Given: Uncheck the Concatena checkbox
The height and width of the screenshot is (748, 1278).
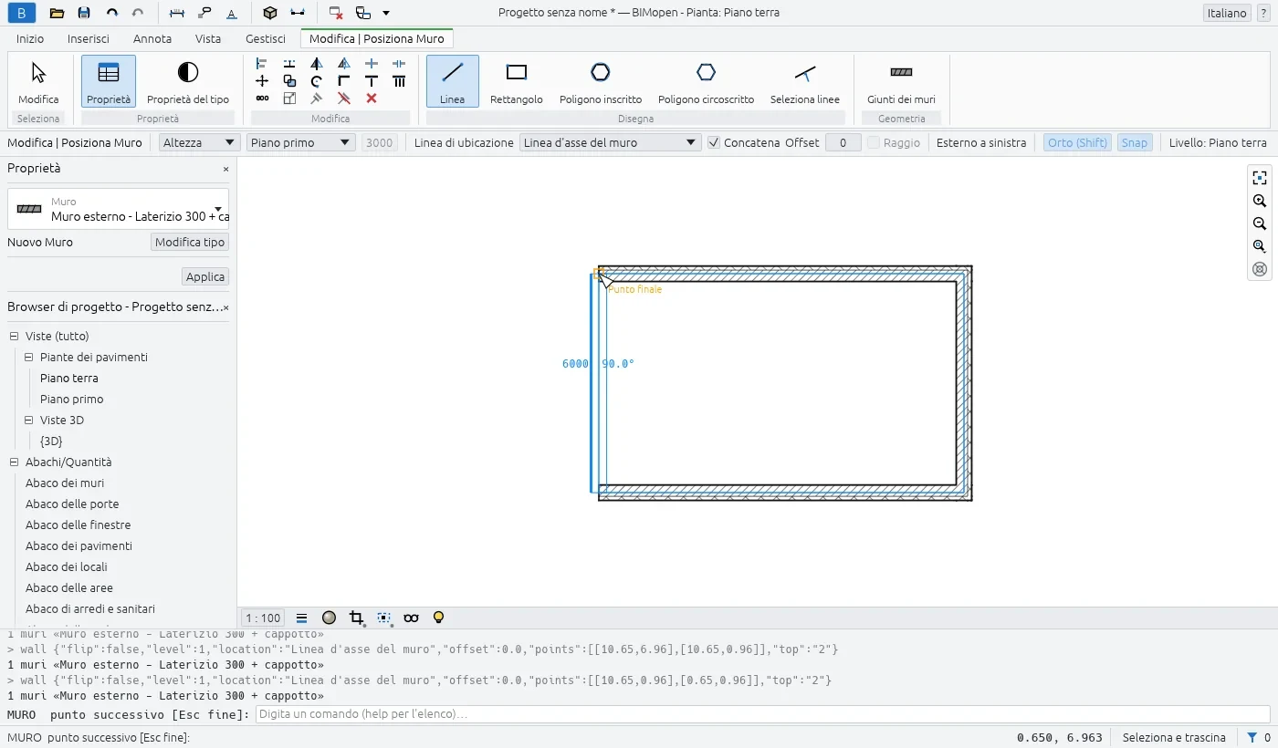Looking at the screenshot, I should [x=715, y=142].
